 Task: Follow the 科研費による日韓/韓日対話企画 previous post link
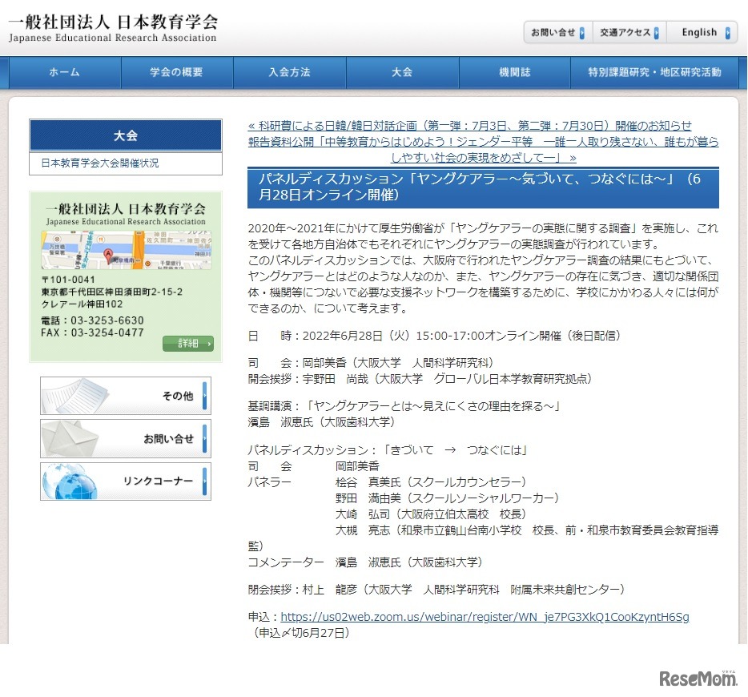point(470,126)
